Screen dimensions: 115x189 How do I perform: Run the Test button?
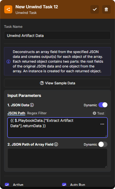[x=98, y=113]
